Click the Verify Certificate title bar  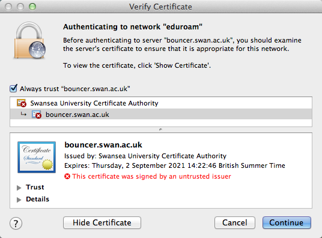pos(161,7)
